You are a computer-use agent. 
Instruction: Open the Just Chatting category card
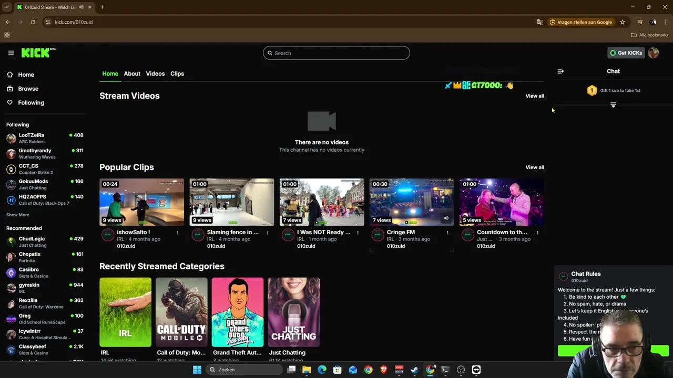[293, 312]
